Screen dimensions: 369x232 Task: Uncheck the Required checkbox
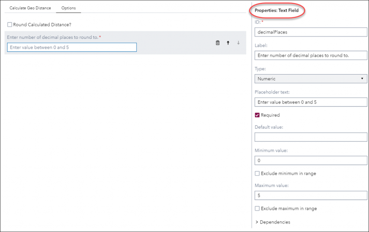[x=257, y=115]
